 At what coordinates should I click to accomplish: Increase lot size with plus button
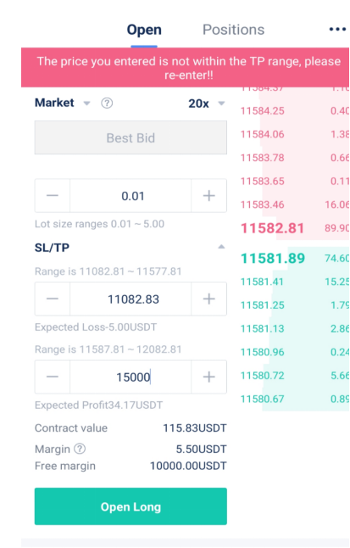point(208,196)
